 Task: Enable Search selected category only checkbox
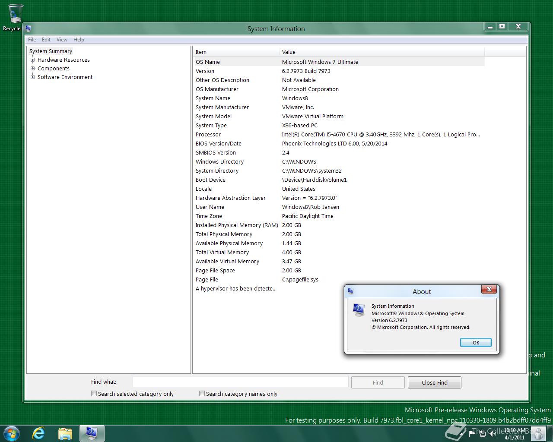click(x=94, y=393)
